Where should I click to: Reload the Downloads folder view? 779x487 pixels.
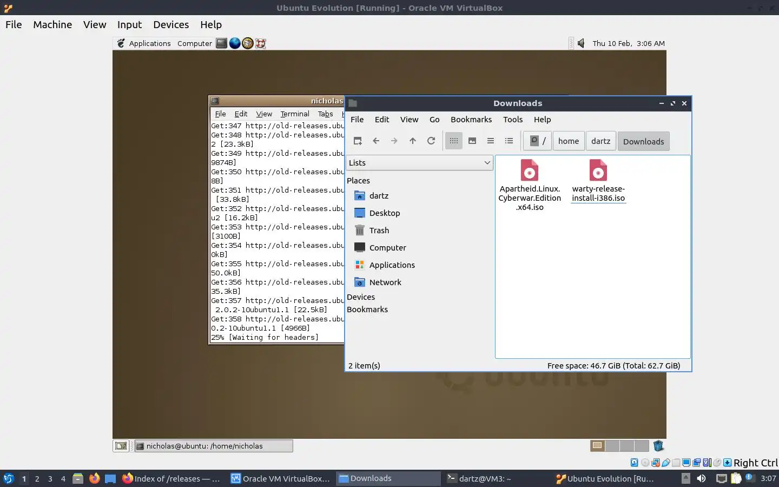pyautogui.click(x=431, y=141)
